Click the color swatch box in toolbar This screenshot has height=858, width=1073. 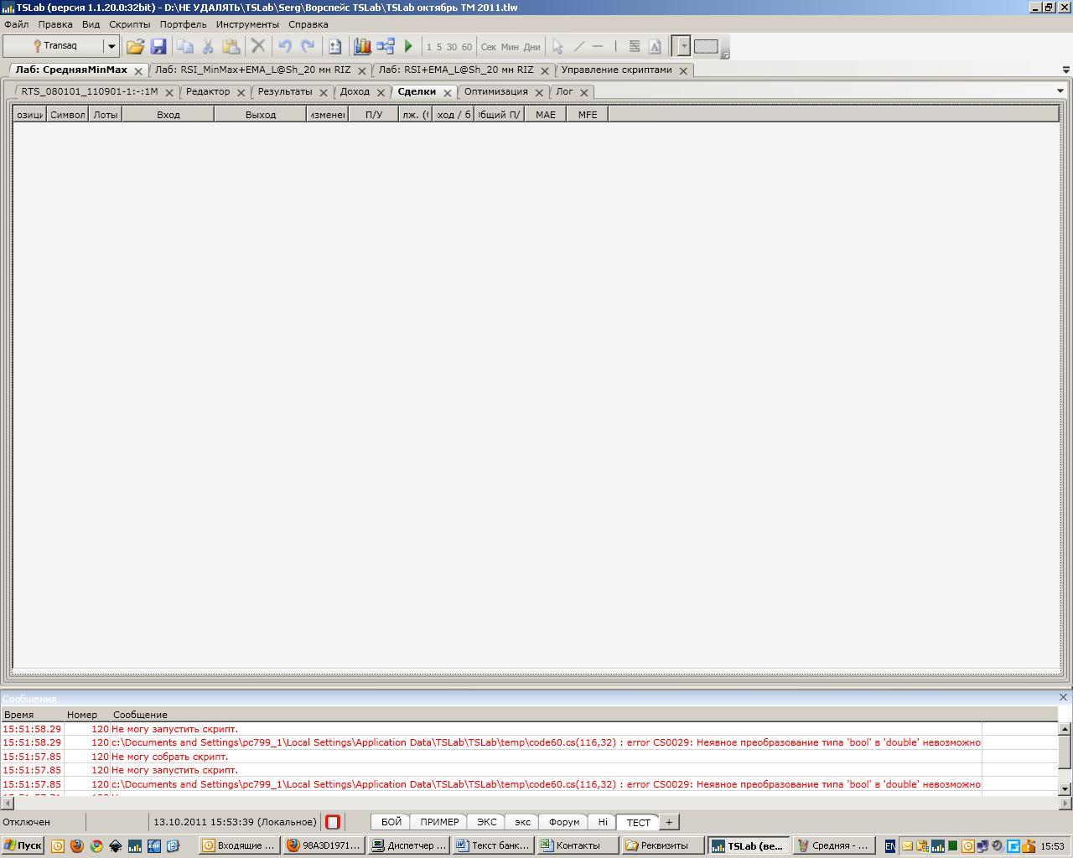click(706, 47)
